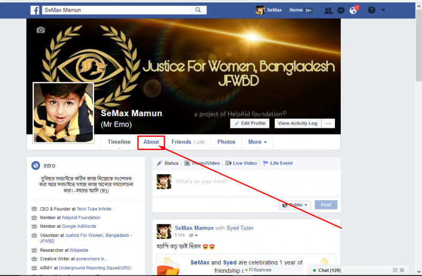Click the Fl Roshnee chat tab
The image size is (422, 276).
tap(274, 270)
